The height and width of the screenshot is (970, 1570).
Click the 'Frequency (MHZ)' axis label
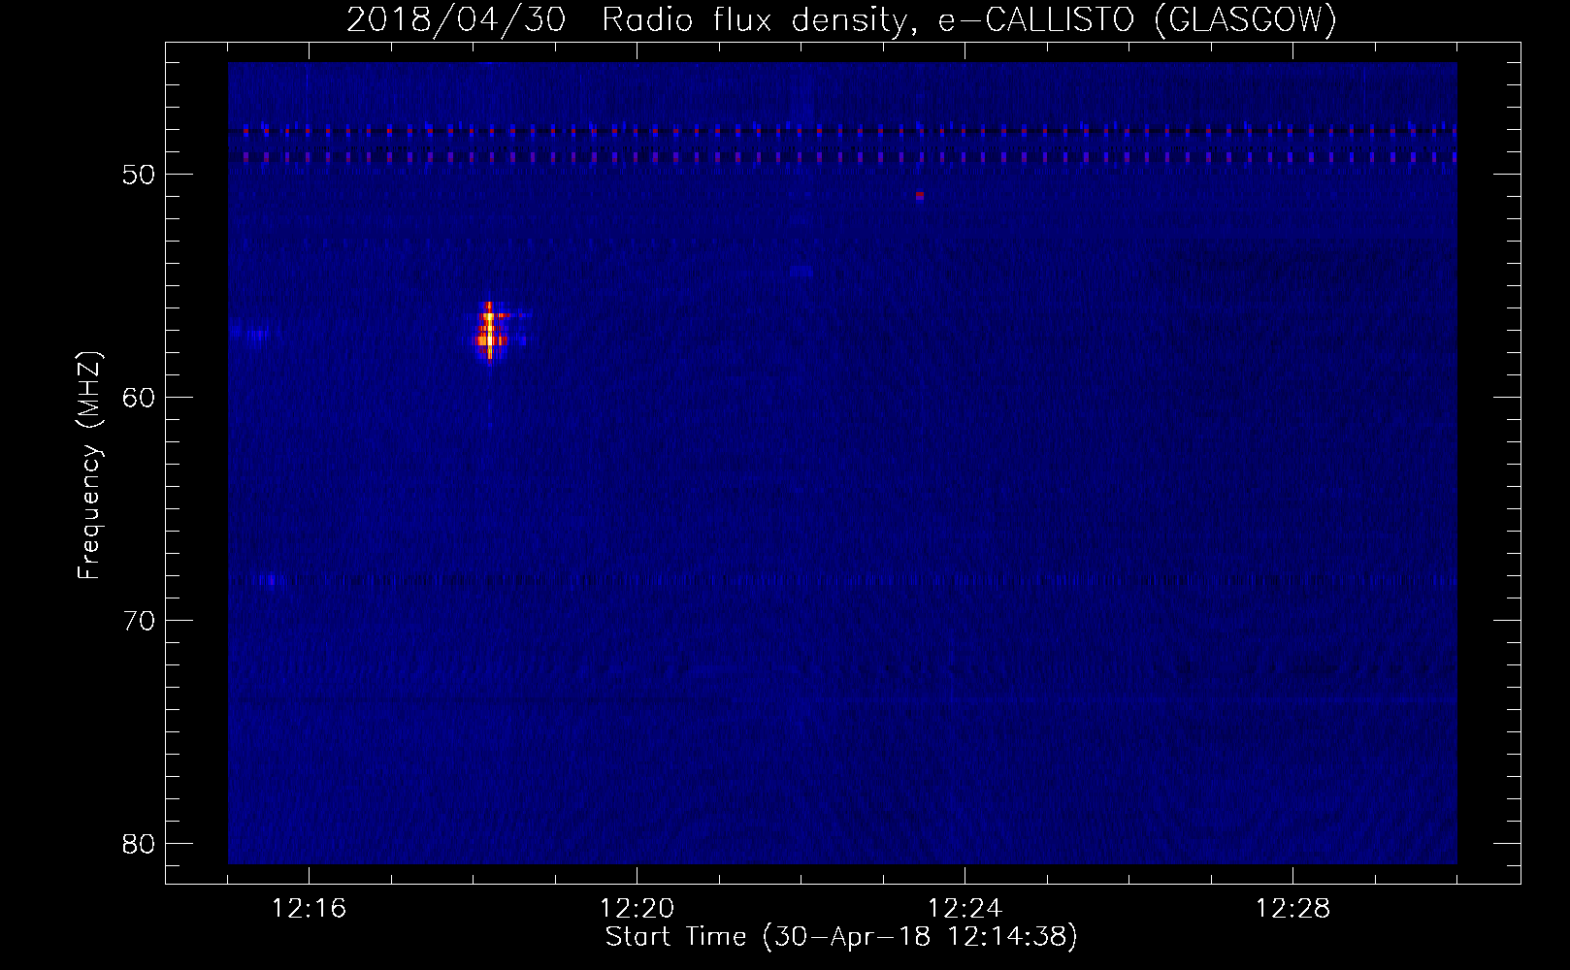(89, 466)
